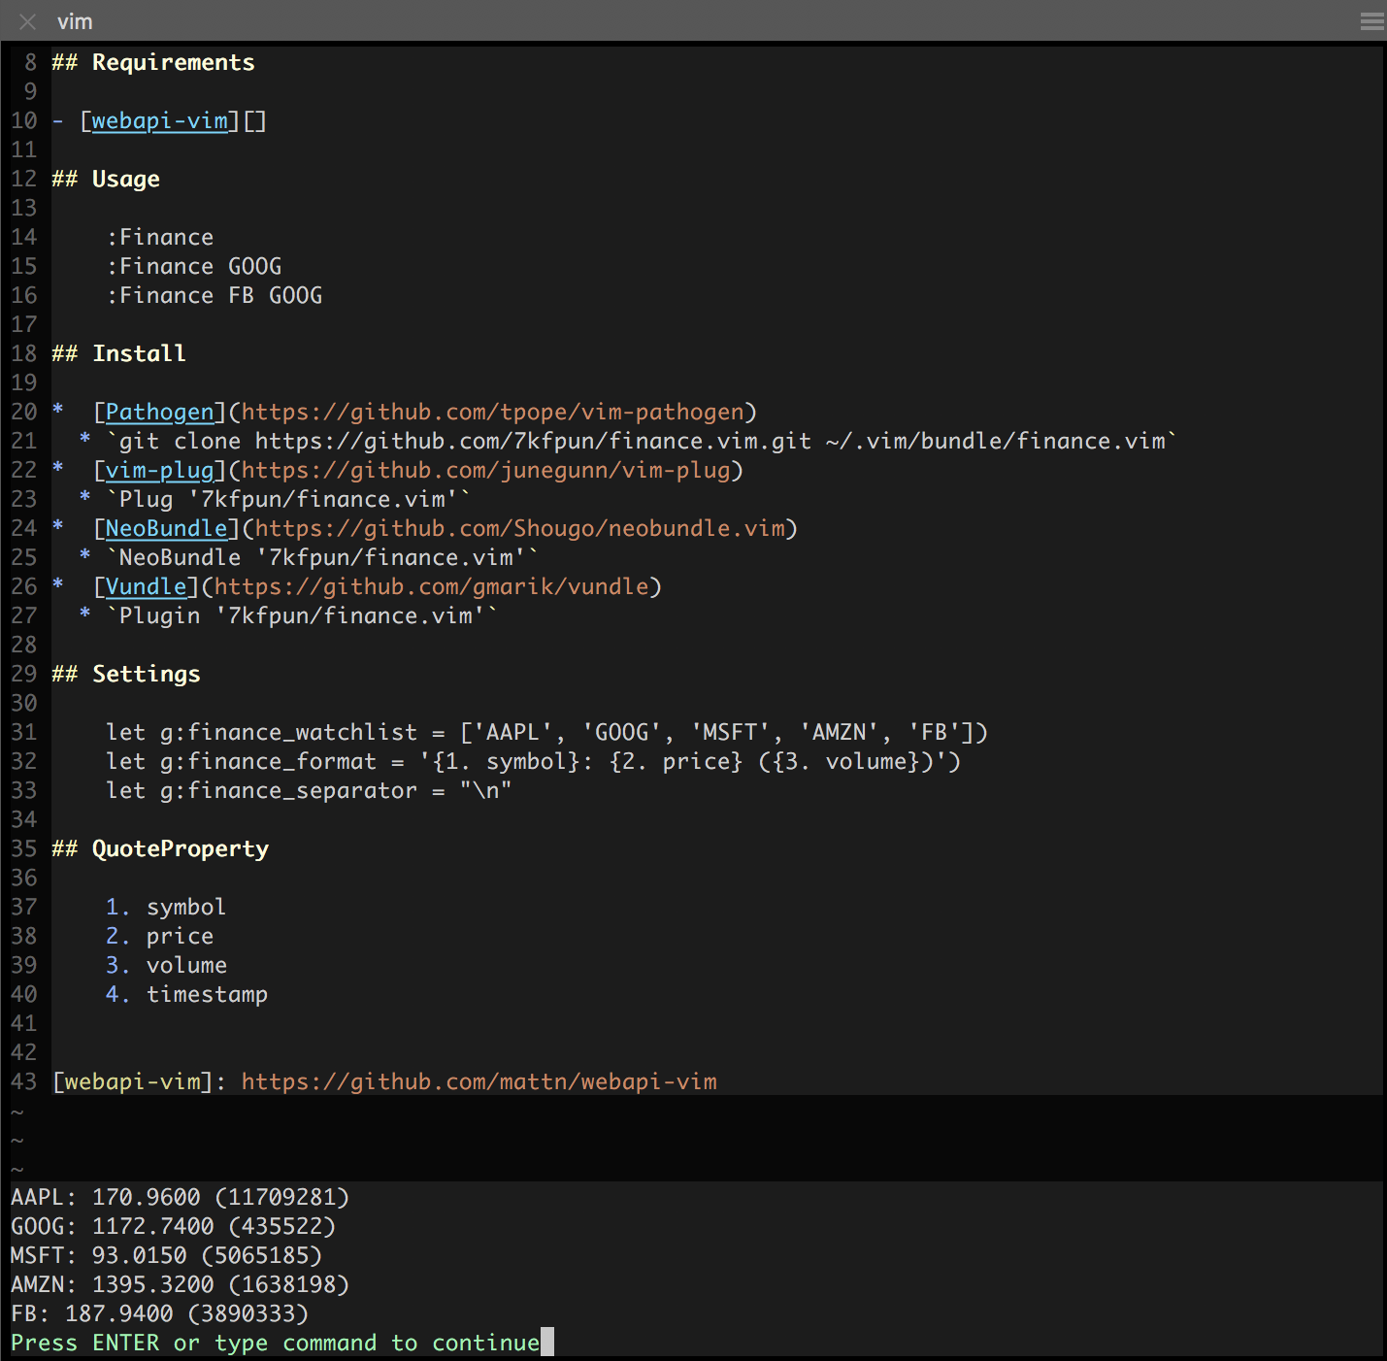Click the g:finance_watchlist setting line
Viewport: 1387px width, 1361px height.
[x=547, y=733]
